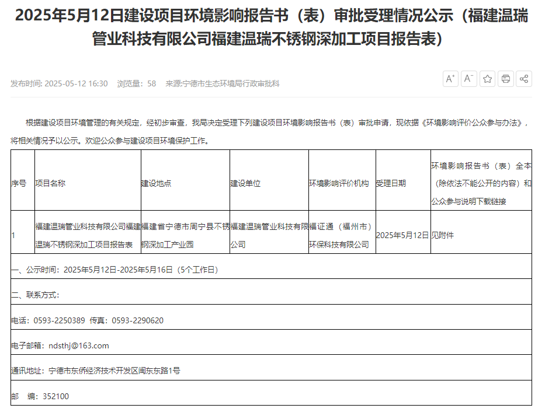Screen dimensions: 559x412
Task: Print page using the printer icon
Action: click(x=505, y=79)
